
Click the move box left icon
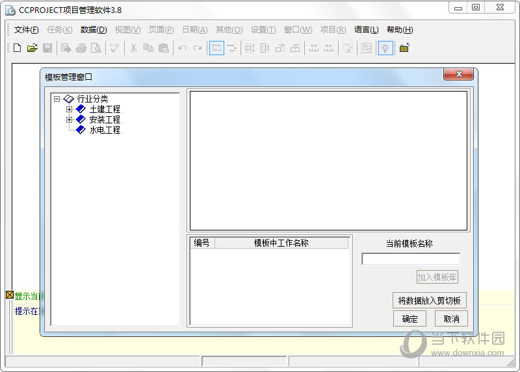coord(295,48)
